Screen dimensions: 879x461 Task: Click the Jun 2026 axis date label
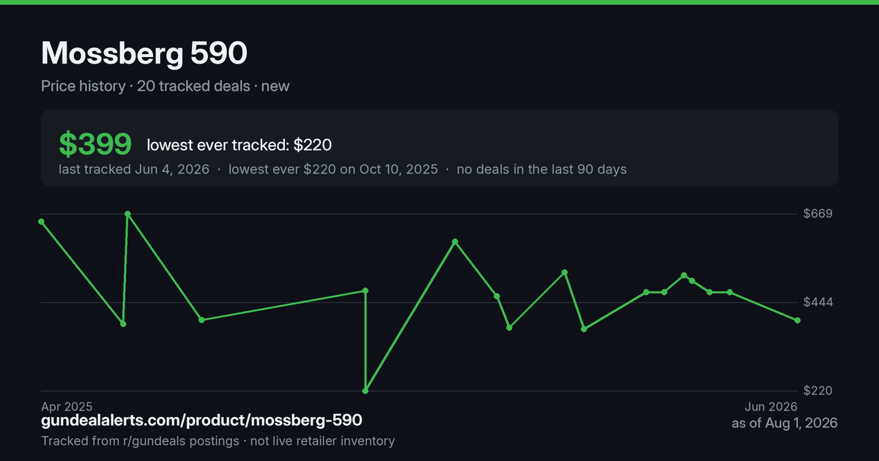771,406
